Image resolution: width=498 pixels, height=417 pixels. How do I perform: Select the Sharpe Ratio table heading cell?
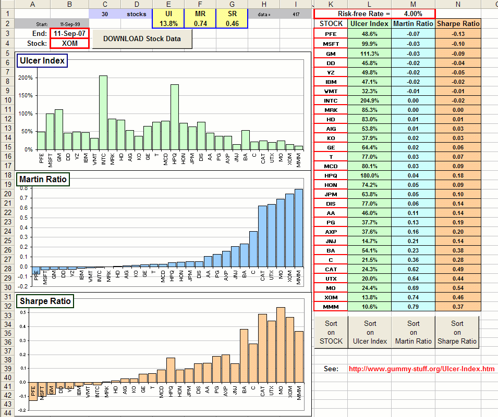coord(458,24)
